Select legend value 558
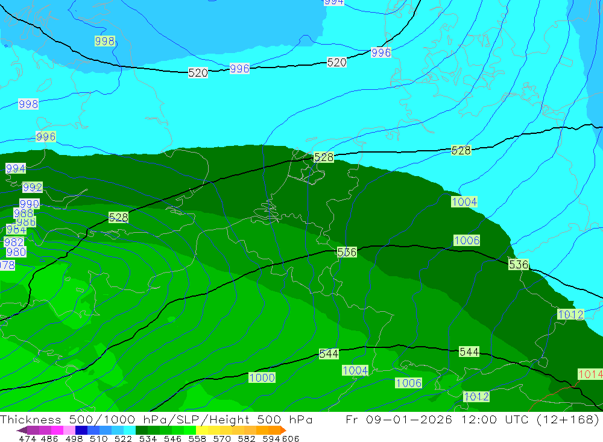 point(197,438)
